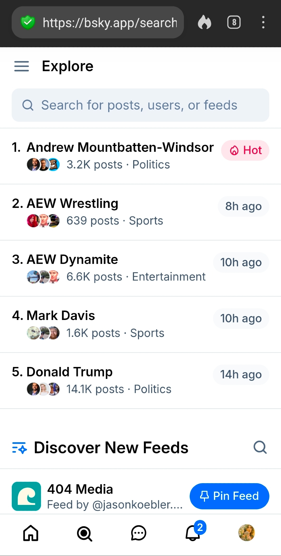
Task: Open Search tab in bottom navigation
Action: 84,533
